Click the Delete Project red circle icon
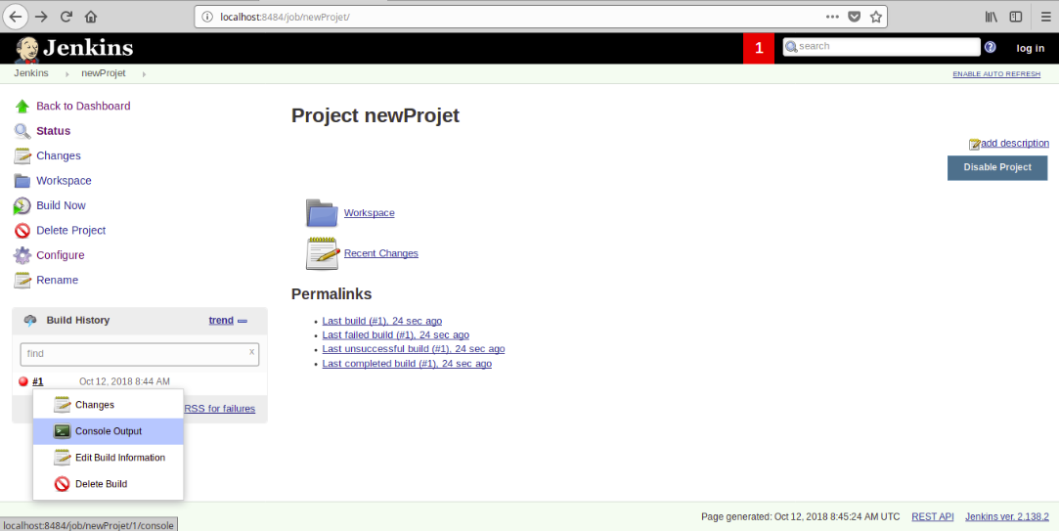 tap(22, 231)
